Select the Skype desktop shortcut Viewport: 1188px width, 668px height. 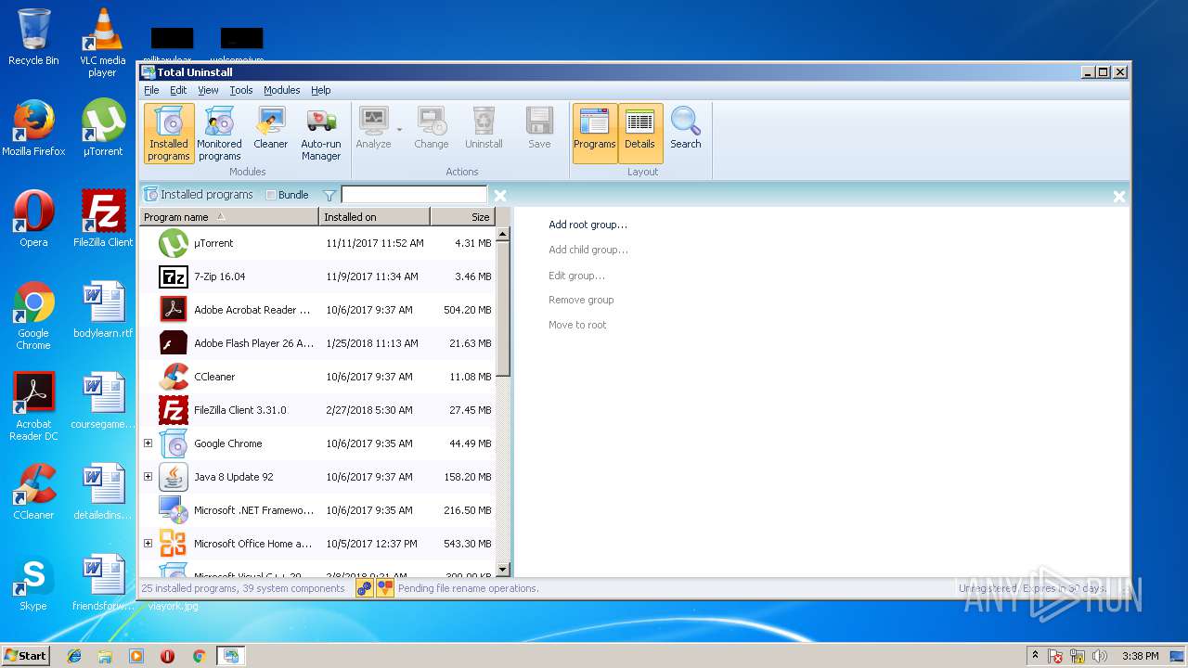(x=33, y=584)
